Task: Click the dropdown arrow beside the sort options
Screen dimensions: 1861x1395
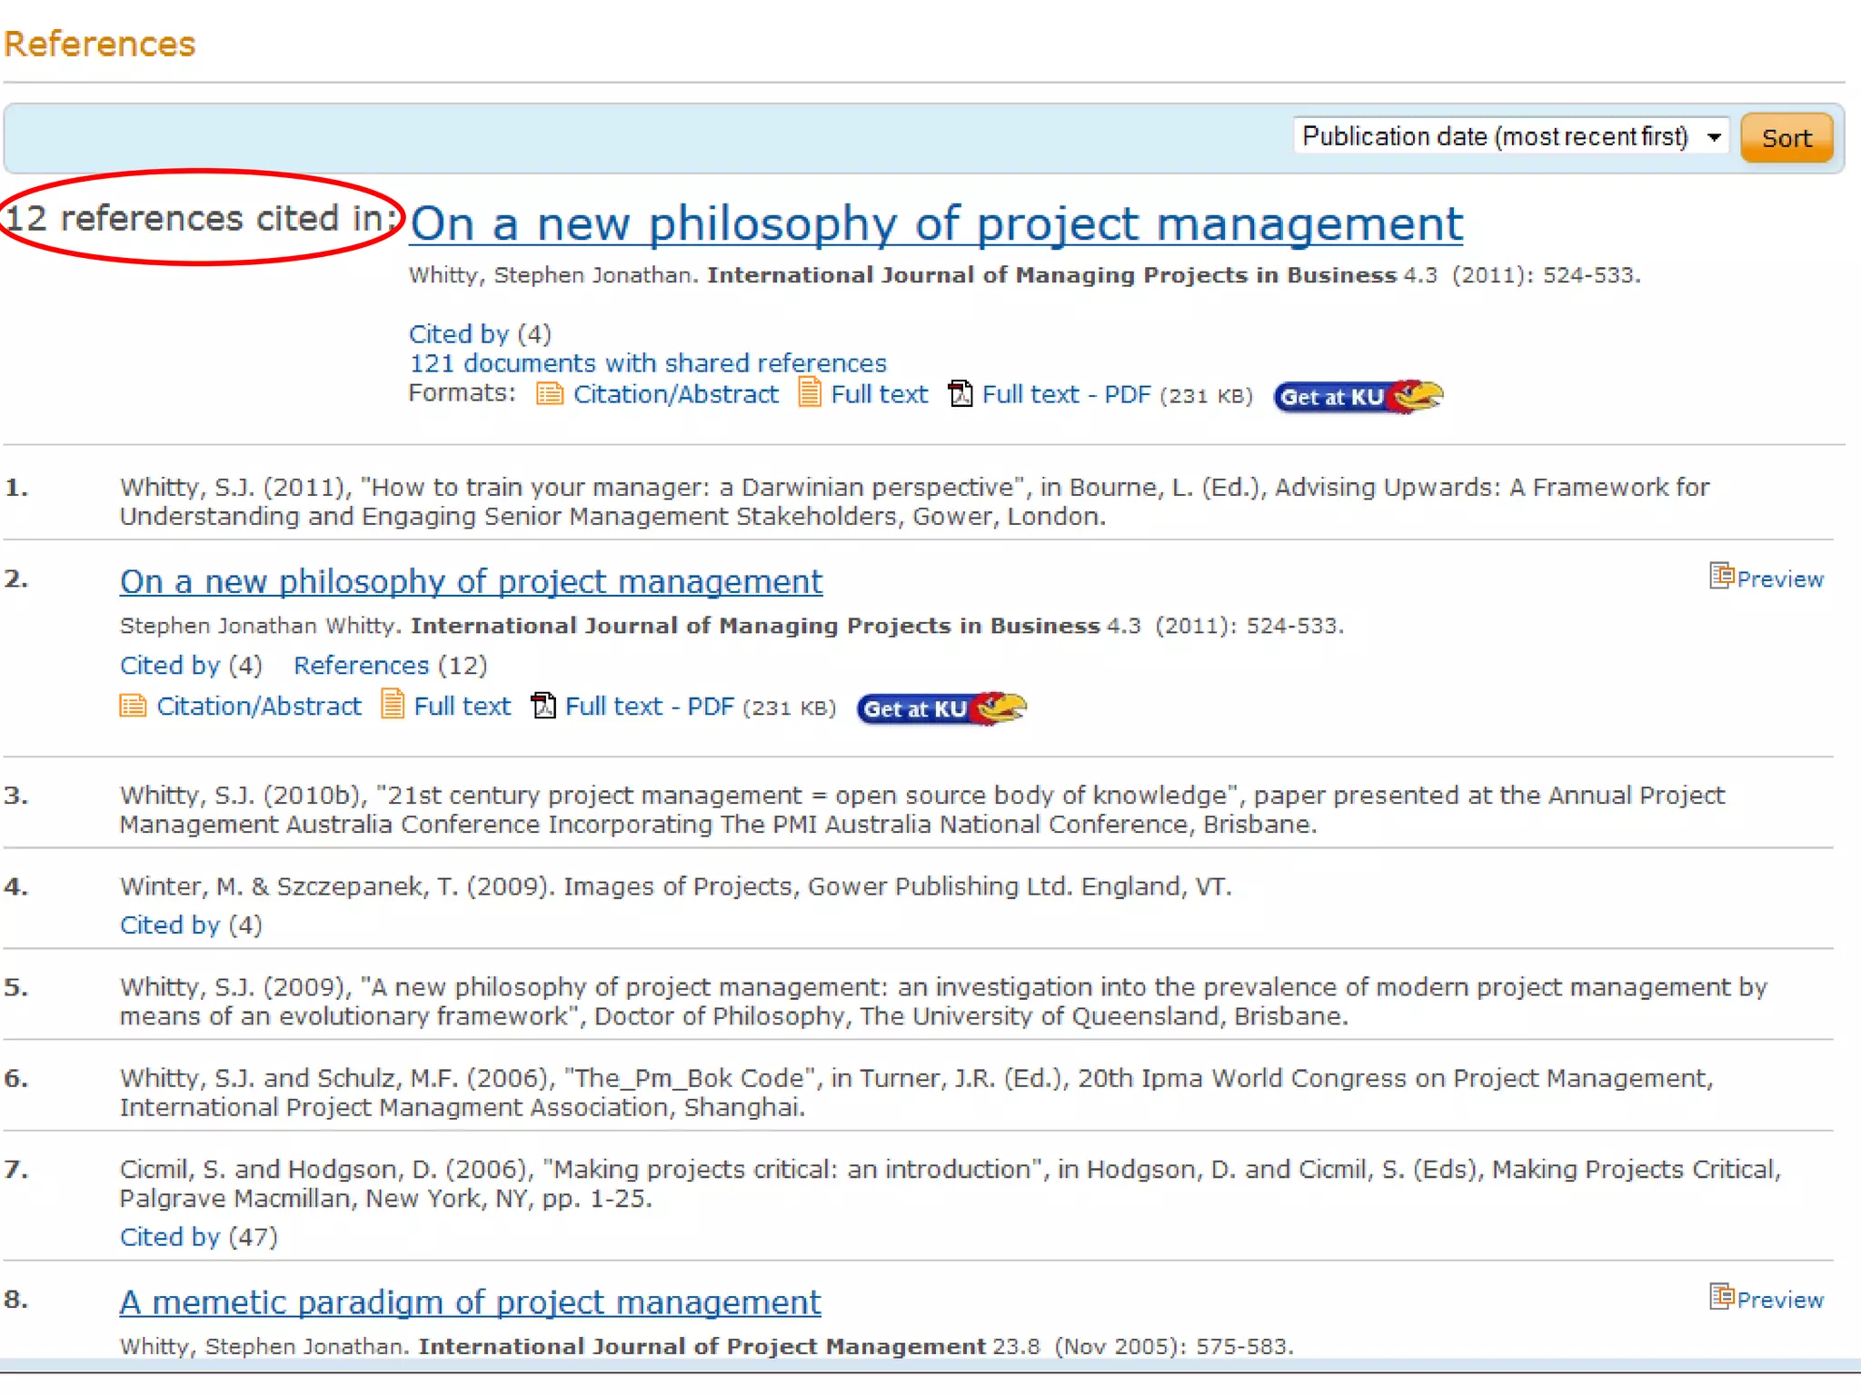Action: pyautogui.click(x=1714, y=138)
